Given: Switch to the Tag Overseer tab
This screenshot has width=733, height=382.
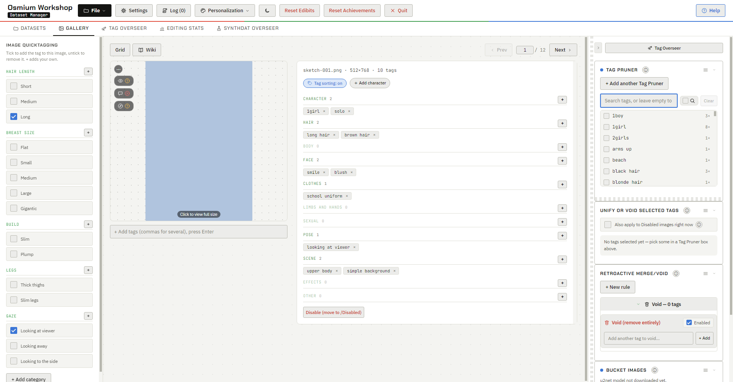Looking at the screenshot, I should (124, 28).
